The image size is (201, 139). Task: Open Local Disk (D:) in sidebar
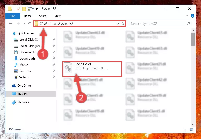pos(27,46)
